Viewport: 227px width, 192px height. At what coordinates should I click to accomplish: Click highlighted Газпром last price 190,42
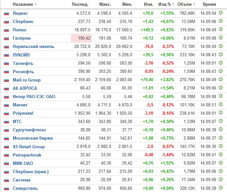point(81,38)
